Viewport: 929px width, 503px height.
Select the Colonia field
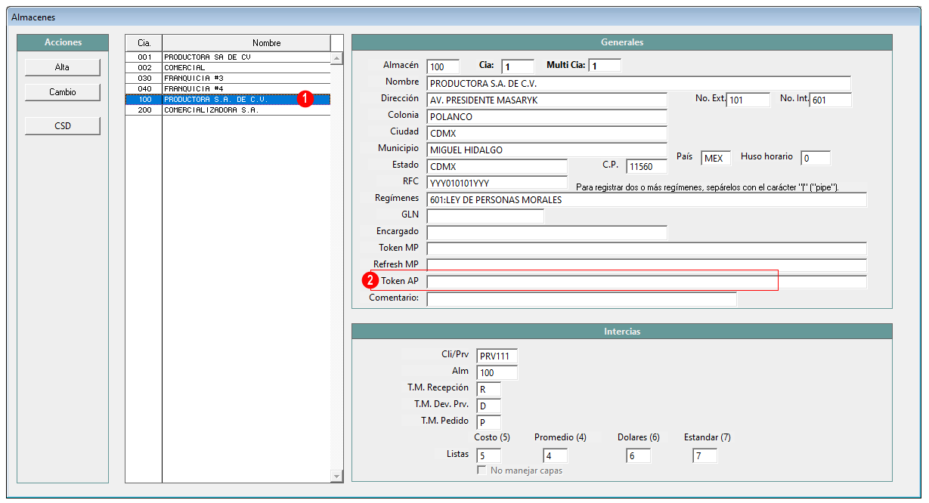547,117
